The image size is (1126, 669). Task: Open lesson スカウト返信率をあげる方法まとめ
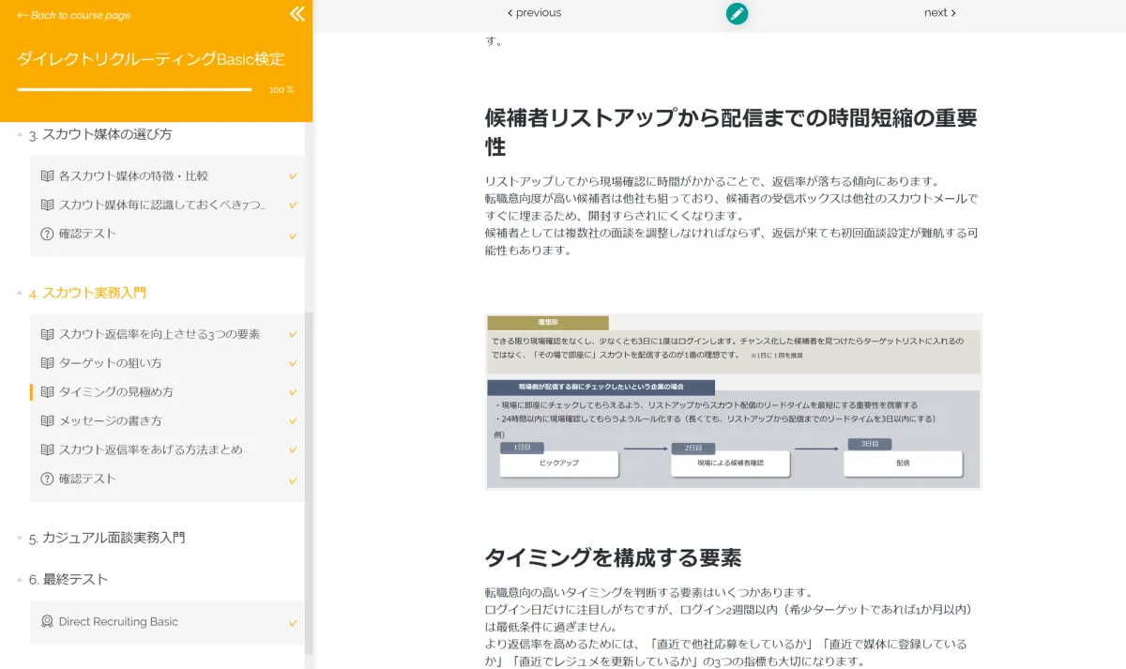150,450
